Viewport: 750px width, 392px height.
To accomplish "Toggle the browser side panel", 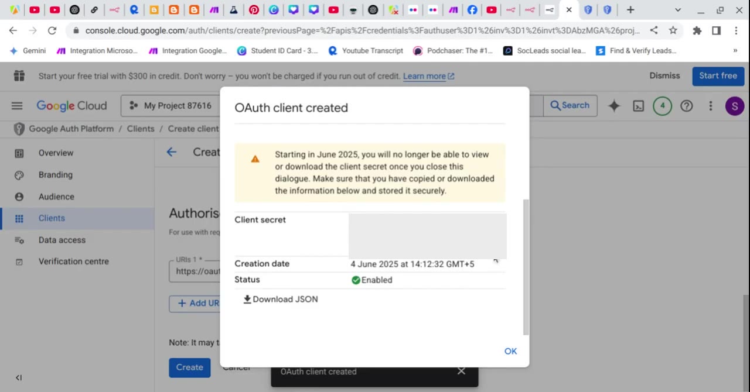I will [716, 30].
